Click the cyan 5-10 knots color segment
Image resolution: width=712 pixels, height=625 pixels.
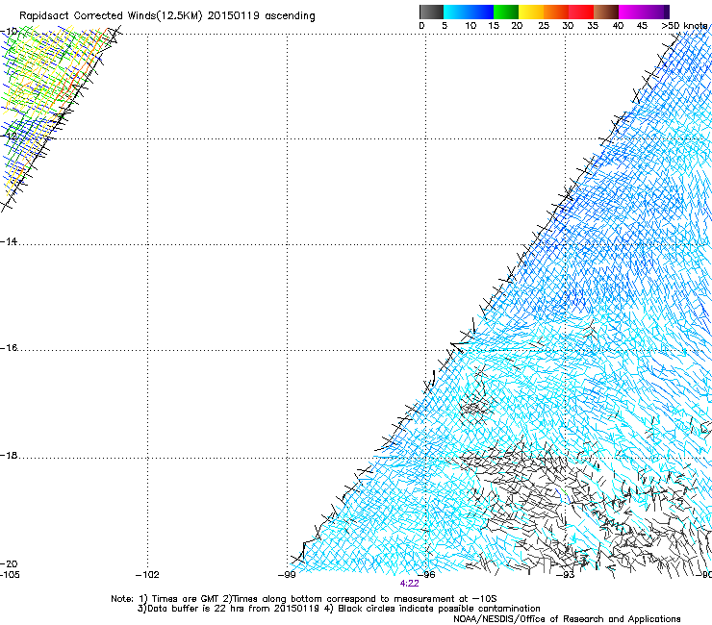tap(456, 12)
